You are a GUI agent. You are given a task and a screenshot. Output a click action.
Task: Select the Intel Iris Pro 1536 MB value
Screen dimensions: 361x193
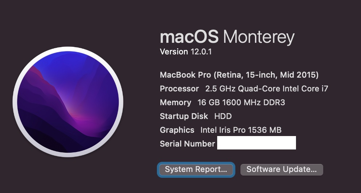[241, 130]
